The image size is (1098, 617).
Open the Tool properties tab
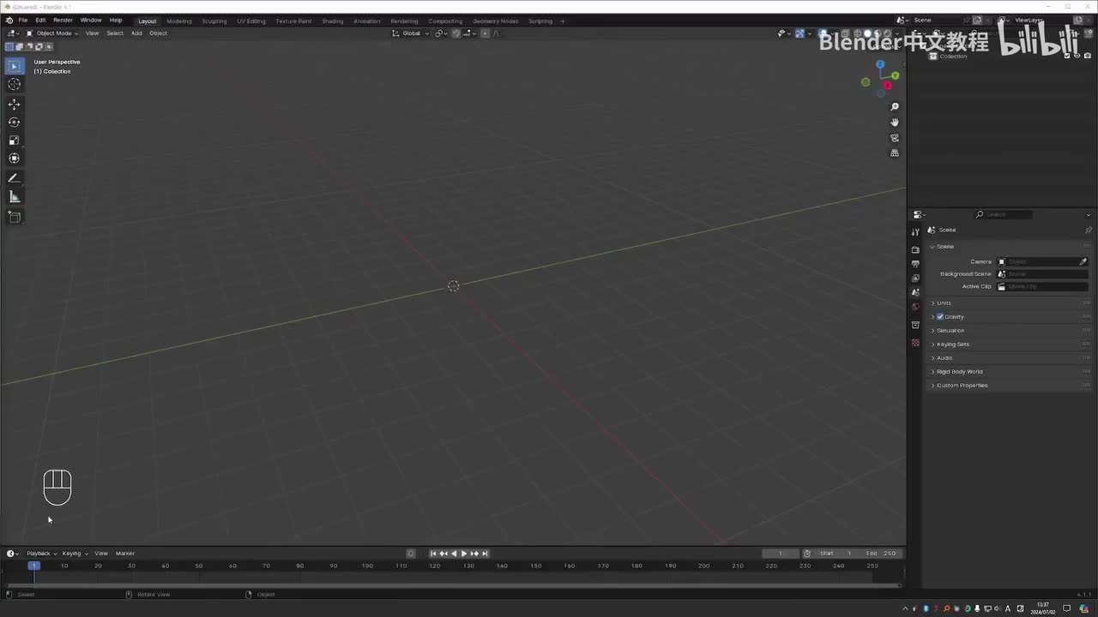pos(915,232)
